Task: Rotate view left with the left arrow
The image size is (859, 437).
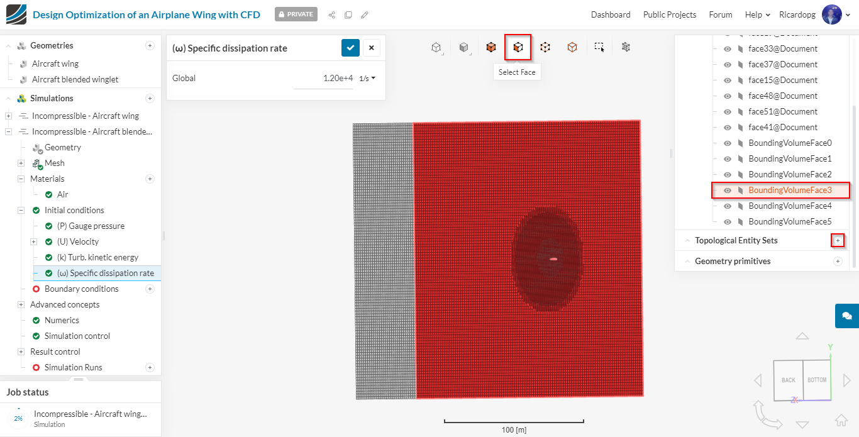Action: pyautogui.click(x=758, y=380)
